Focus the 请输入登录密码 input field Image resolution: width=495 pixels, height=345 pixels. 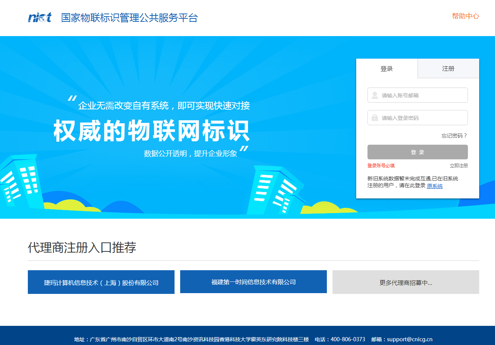[x=422, y=118]
